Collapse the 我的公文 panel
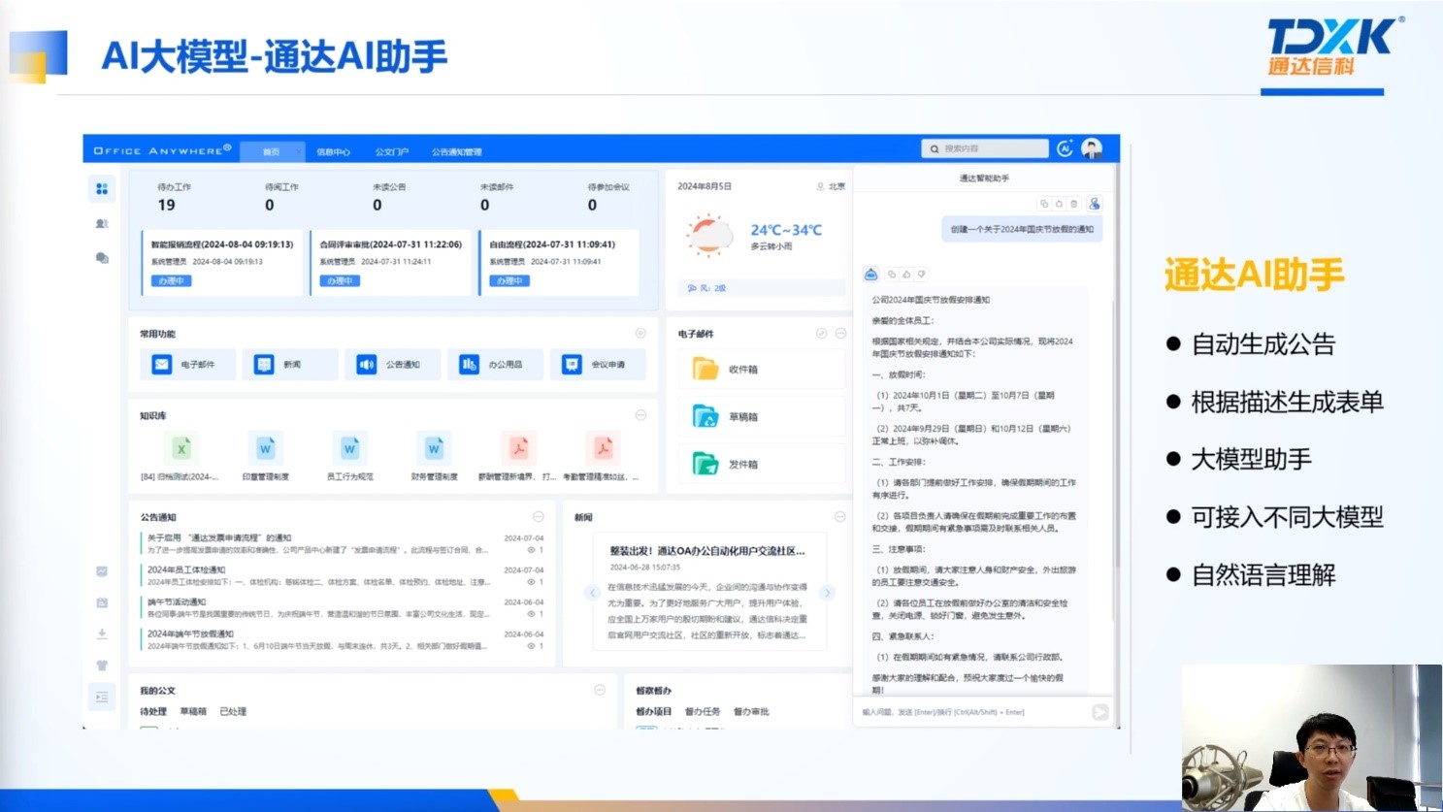Image resolution: width=1443 pixels, height=812 pixels. 600,690
